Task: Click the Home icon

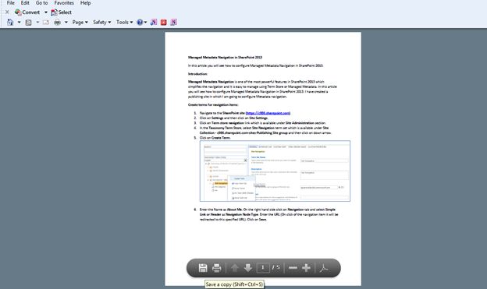Action: pos(10,23)
